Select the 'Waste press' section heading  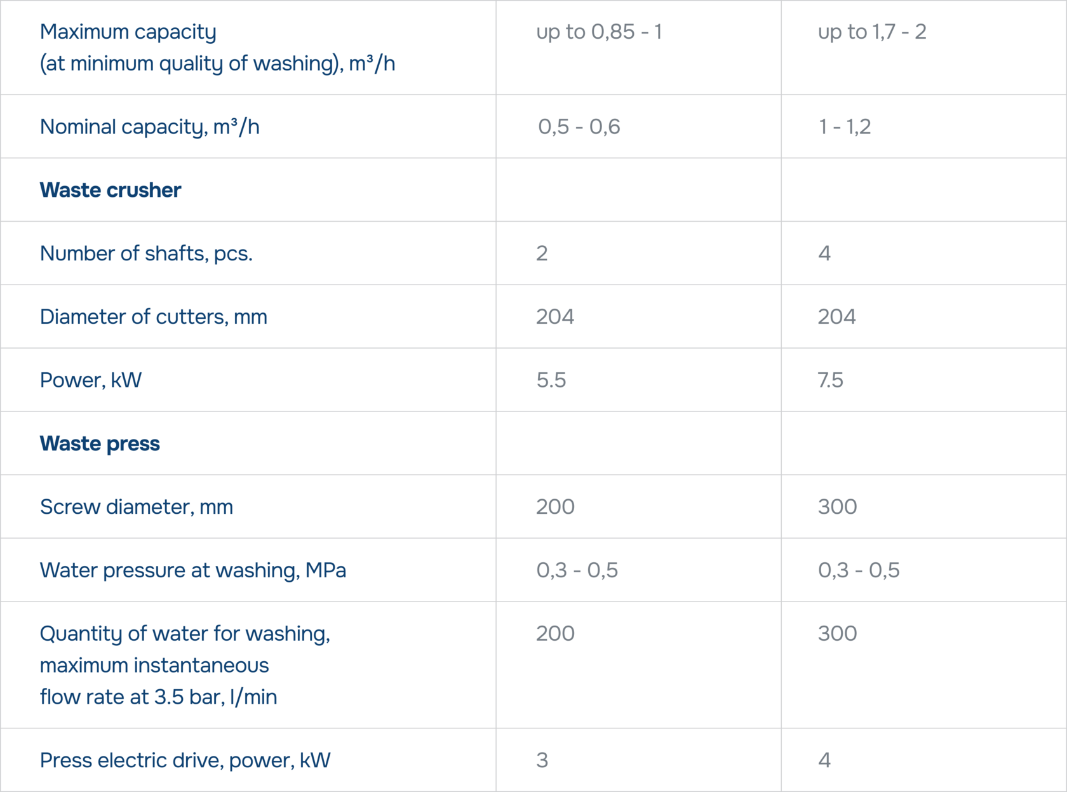100,443
